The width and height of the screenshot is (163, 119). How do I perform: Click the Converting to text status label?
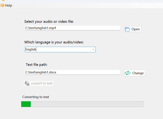pyautogui.click(x=36, y=97)
